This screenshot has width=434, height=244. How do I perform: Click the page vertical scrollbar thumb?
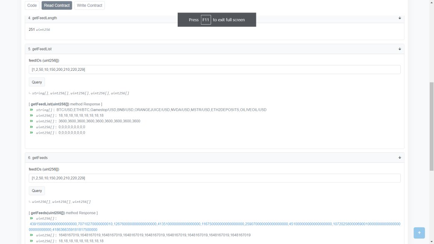click(x=432, y=127)
